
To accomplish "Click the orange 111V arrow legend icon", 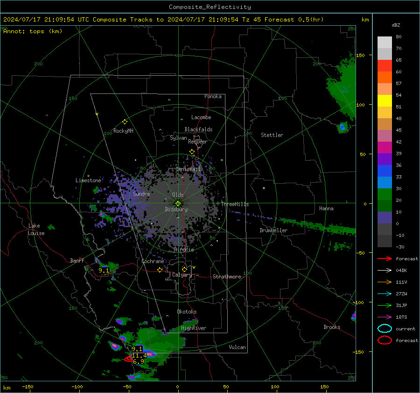I will [x=385, y=282].
